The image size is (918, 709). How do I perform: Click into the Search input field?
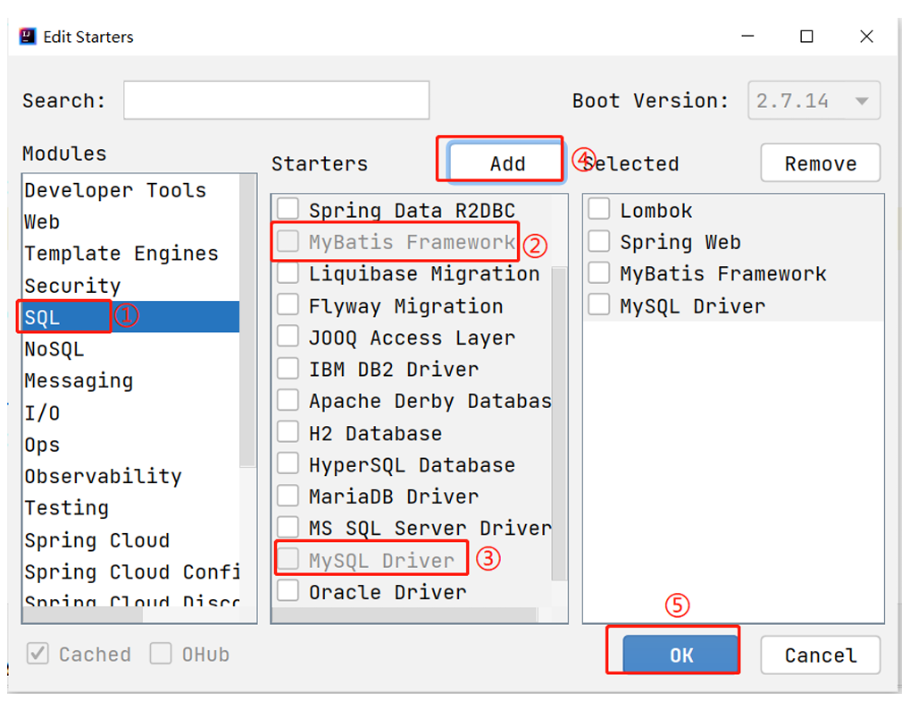point(276,100)
